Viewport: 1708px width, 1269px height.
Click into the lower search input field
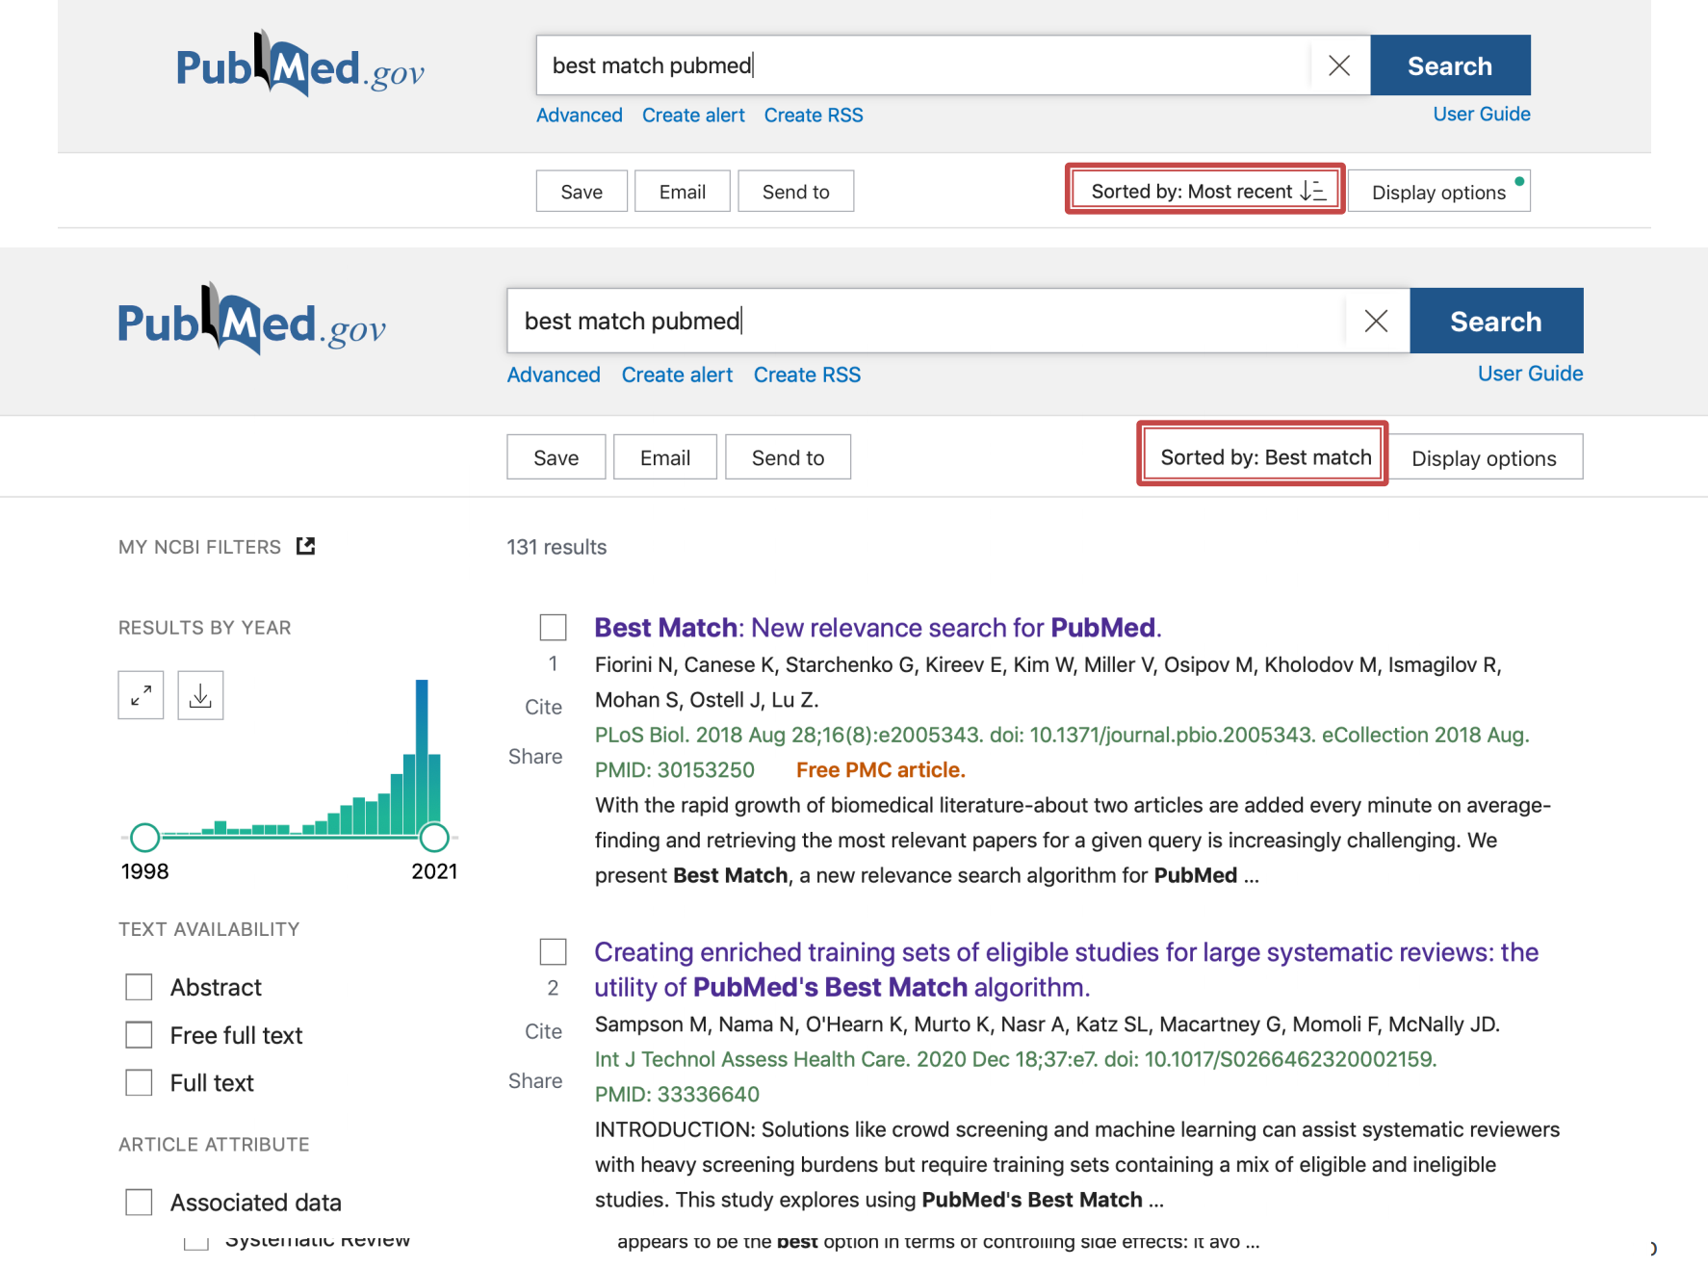924,322
